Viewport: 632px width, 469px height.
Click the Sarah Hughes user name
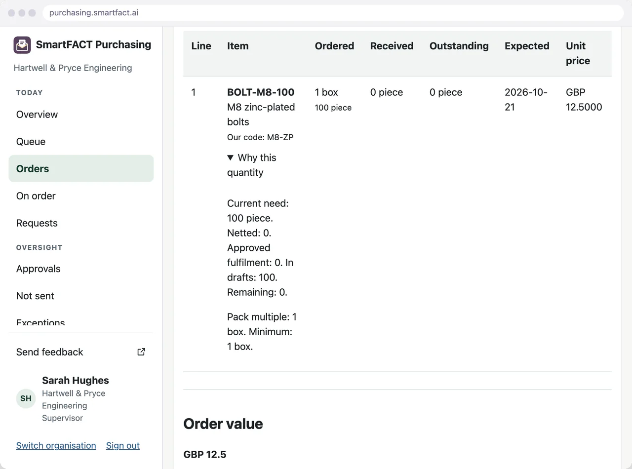(75, 381)
